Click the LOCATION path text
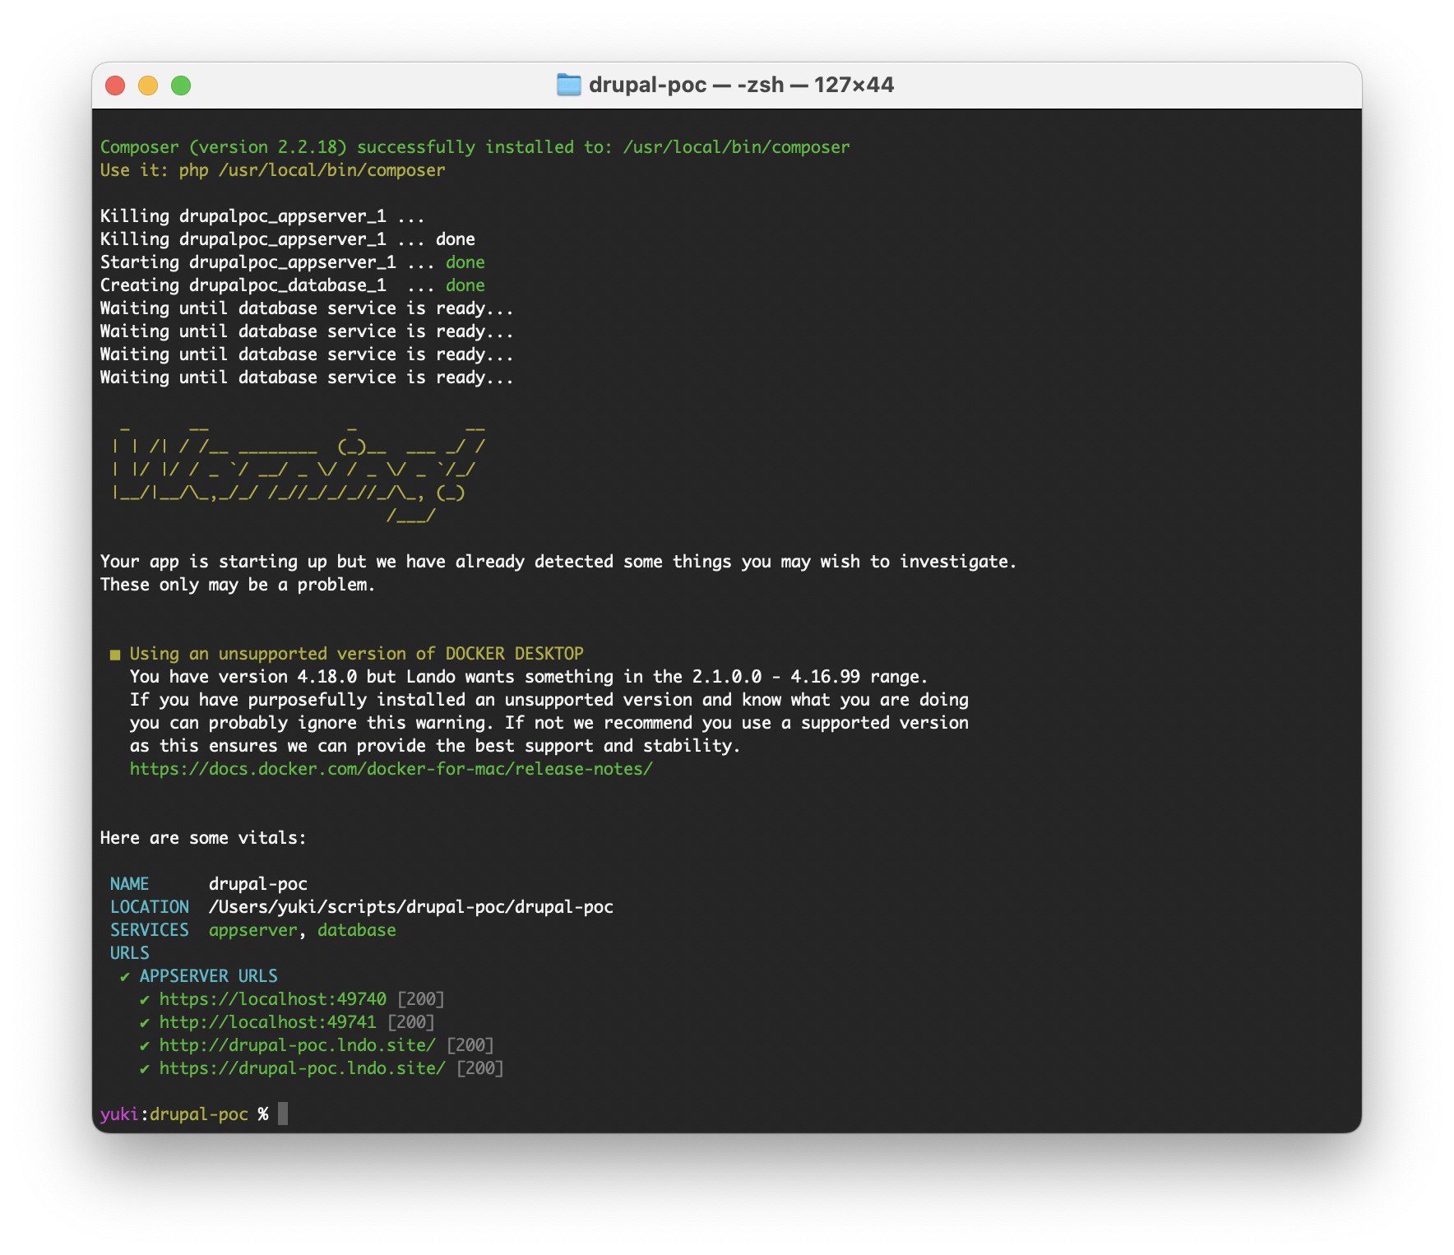1454x1255 pixels. (411, 907)
